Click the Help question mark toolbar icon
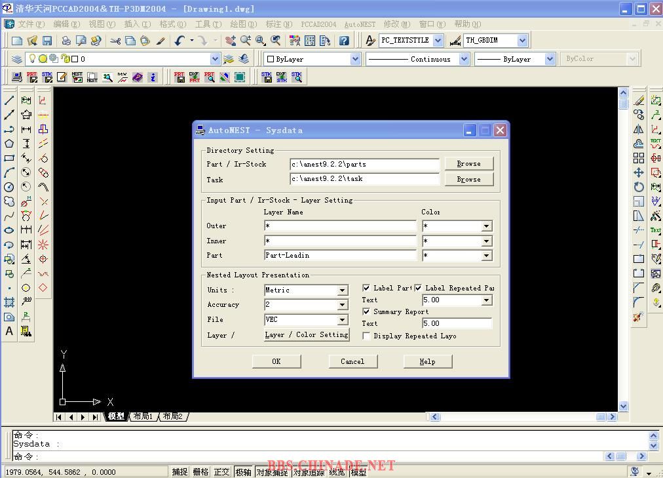This screenshot has height=478, width=663. tap(344, 41)
